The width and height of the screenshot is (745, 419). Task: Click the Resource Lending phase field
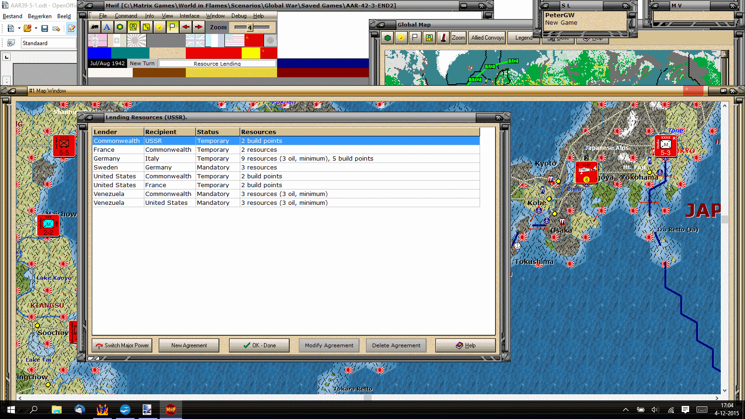click(x=217, y=63)
